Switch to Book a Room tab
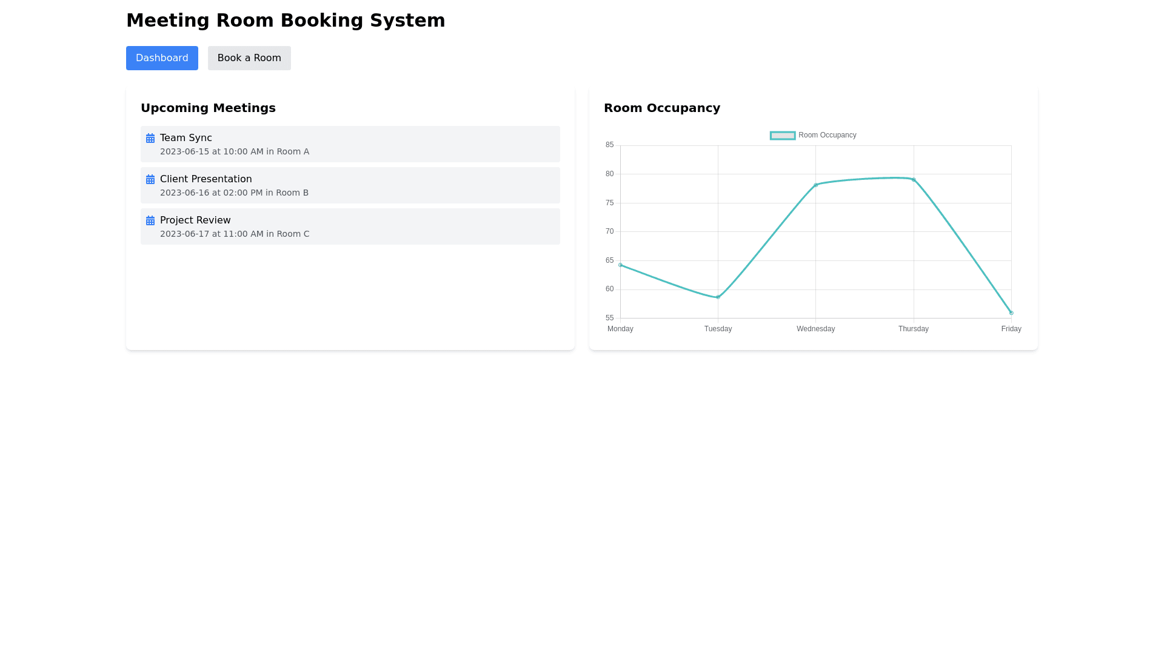The image size is (1164, 654). pos(249,58)
